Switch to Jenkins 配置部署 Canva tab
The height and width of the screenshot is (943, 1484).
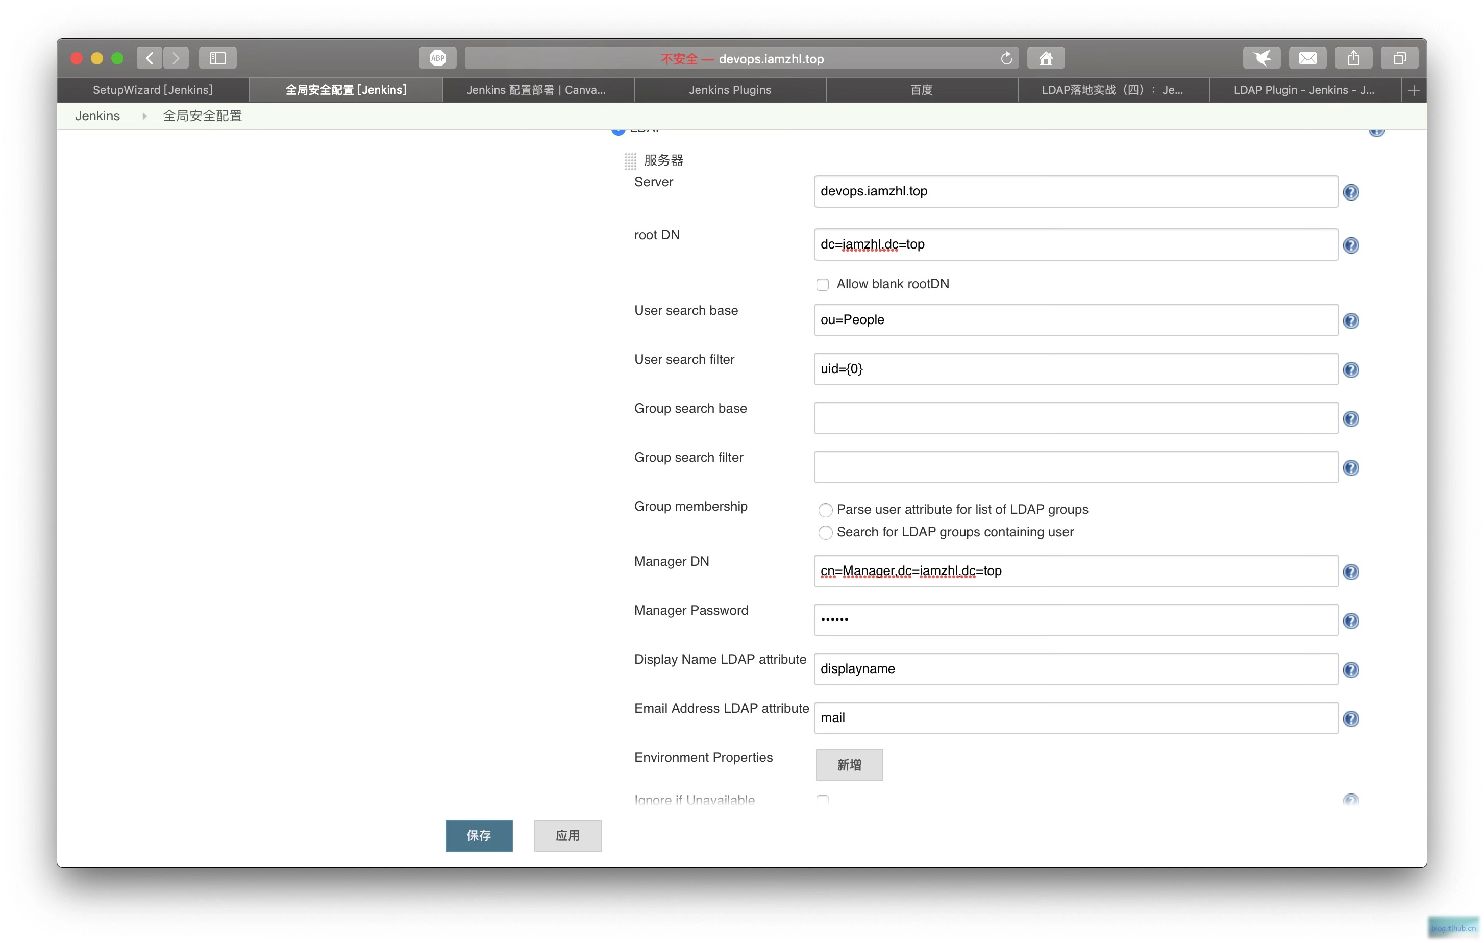pos(537,90)
